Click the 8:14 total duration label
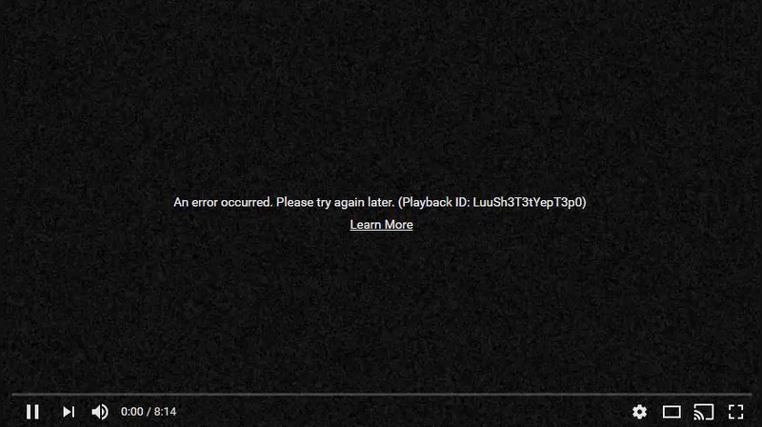Image resolution: width=762 pixels, height=427 pixels. coord(165,412)
